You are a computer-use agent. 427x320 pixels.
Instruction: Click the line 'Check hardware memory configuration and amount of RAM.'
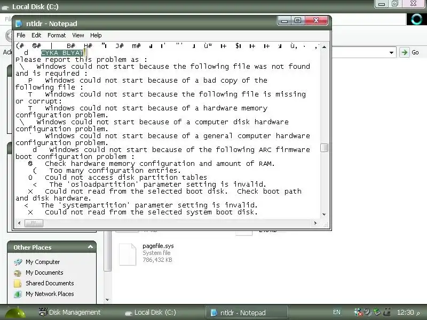160,164
